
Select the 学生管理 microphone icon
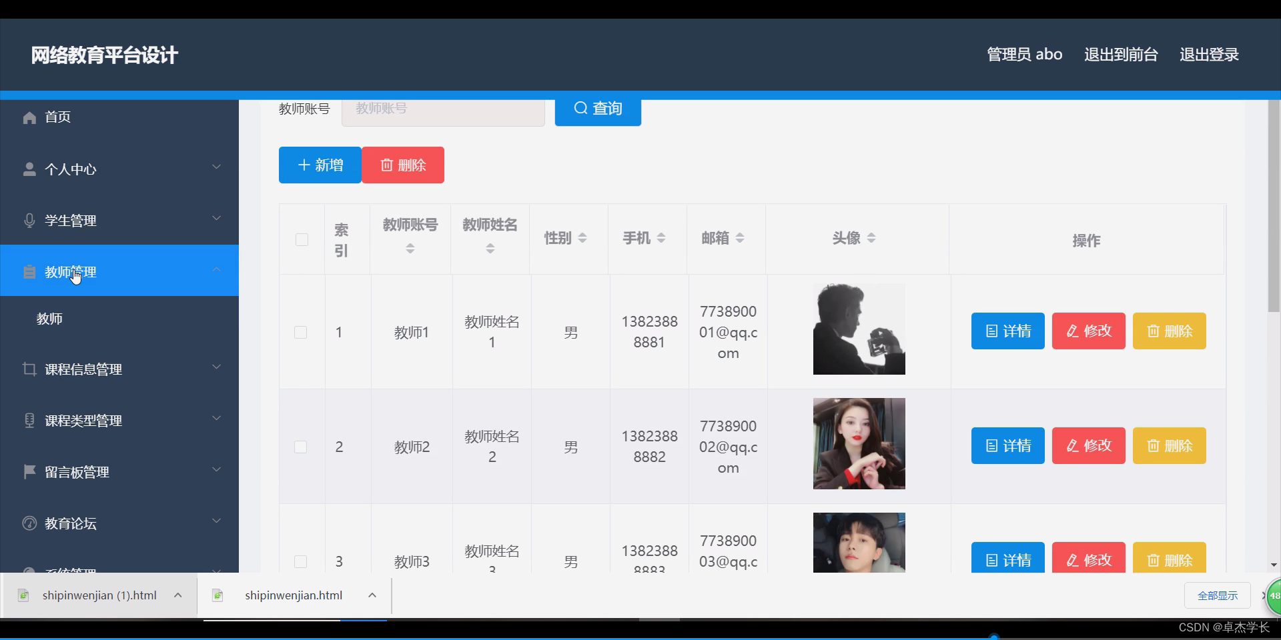click(x=29, y=220)
